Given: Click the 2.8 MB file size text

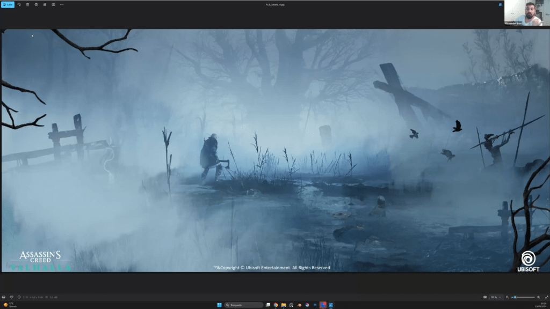Looking at the screenshot, I should pyautogui.click(x=53, y=297).
